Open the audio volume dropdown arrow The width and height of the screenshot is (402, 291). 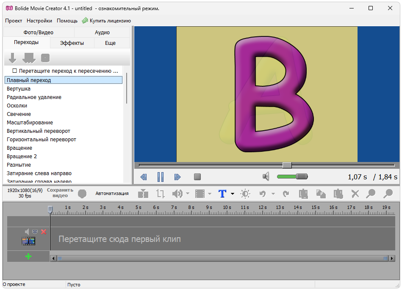click(x=188, y=194)
